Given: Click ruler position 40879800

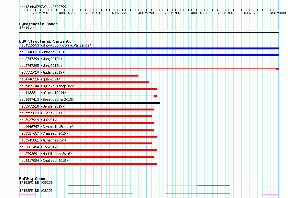Looking at the screenshot, I should pyautogui.click(x=278, y=13).
